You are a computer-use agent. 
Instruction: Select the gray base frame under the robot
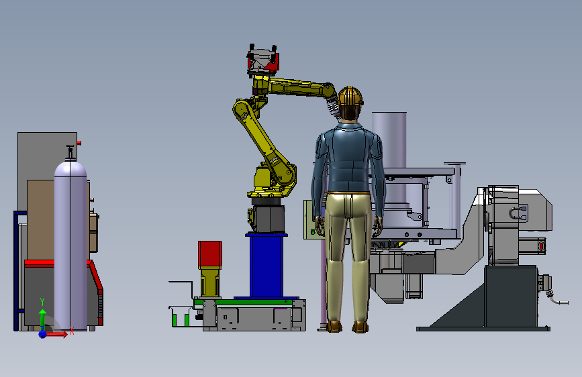[254, 315]
